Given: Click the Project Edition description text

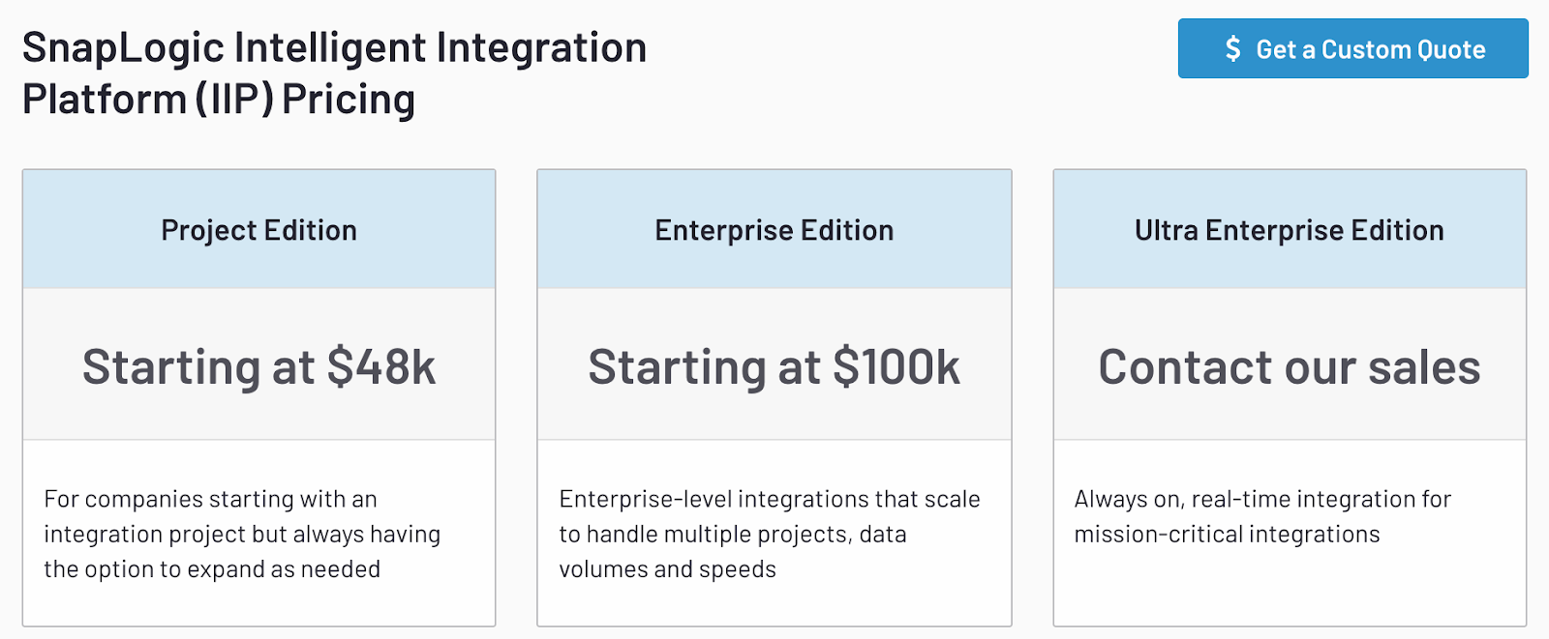Looking at the screenshot, I should pyautogui.click(x=242, y=534).
